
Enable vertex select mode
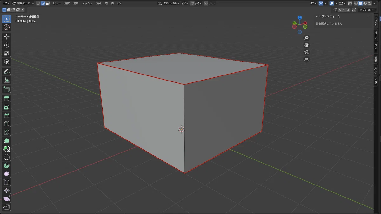(x=38, y=3)
